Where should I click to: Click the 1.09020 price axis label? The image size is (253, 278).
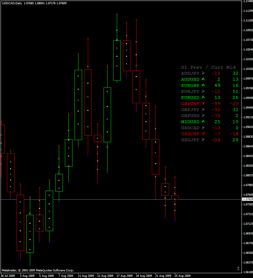point(248,127)
